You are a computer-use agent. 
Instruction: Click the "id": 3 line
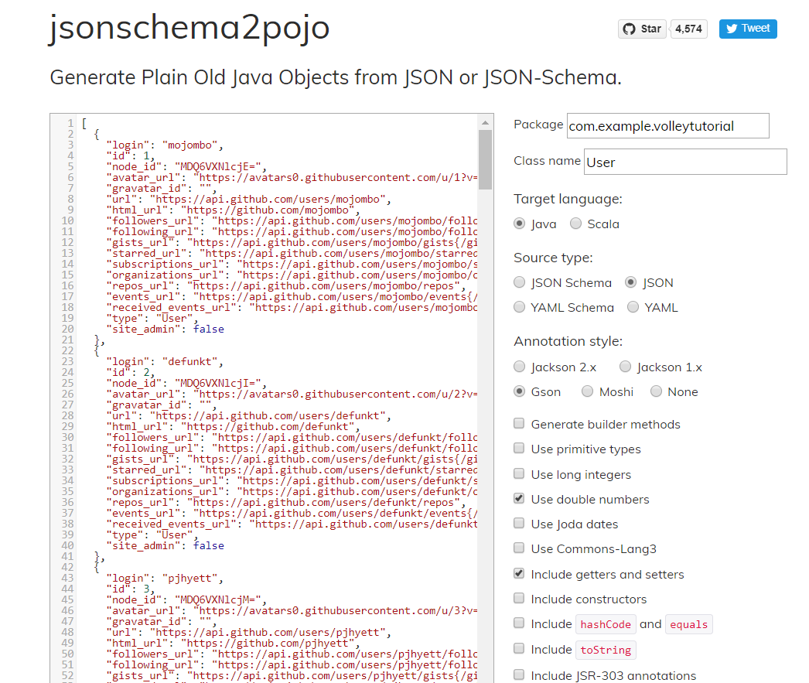coord(131,589)
